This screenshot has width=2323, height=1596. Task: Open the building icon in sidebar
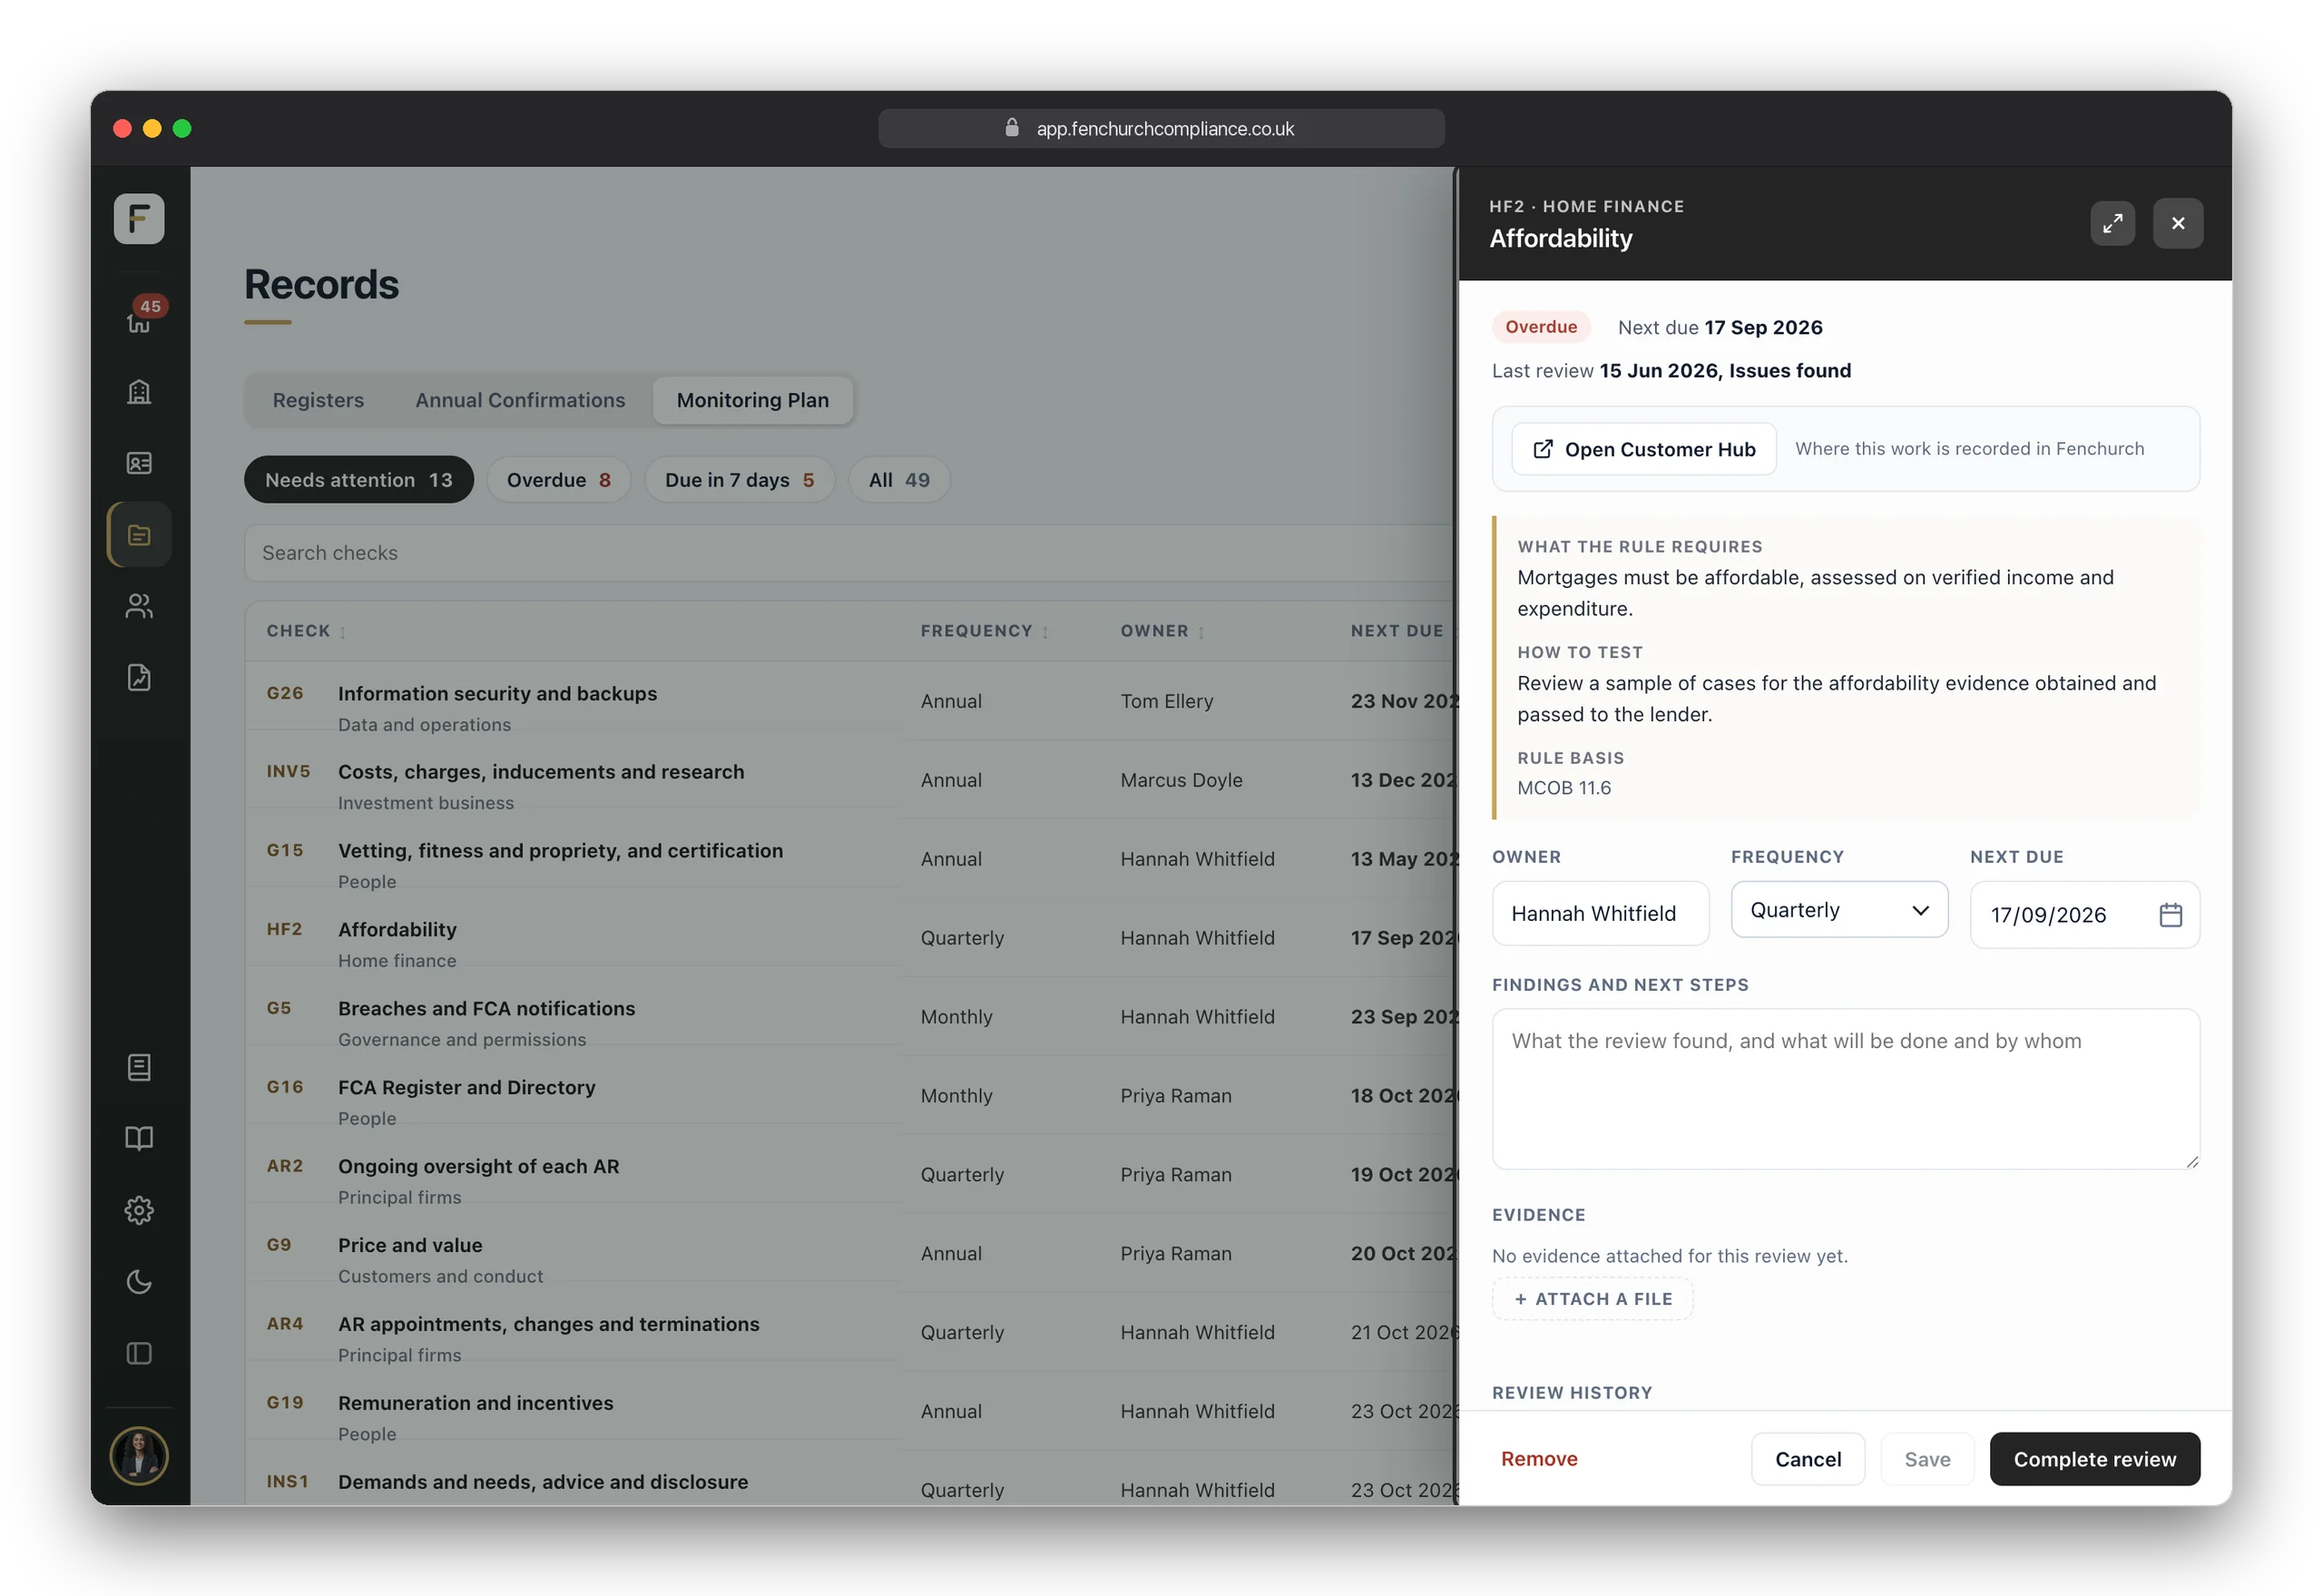click(x=139, y=391)
